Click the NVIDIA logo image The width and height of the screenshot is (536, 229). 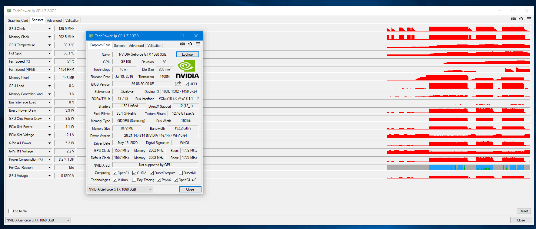(x=187, y=69)
